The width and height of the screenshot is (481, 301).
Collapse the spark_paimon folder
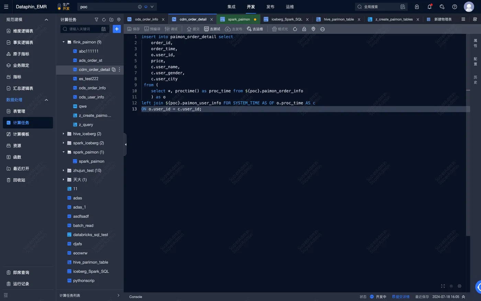click(x=64, y=152)
